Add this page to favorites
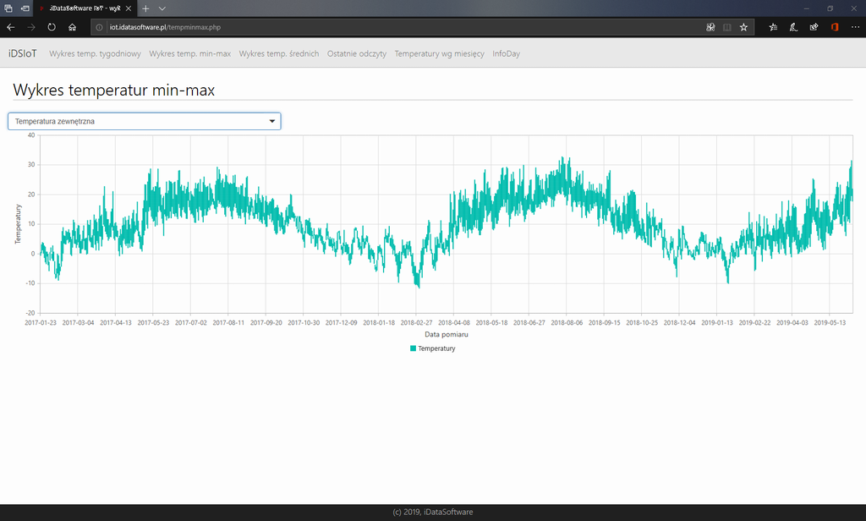The image size is (866, 521). click(x=743, y=27)
